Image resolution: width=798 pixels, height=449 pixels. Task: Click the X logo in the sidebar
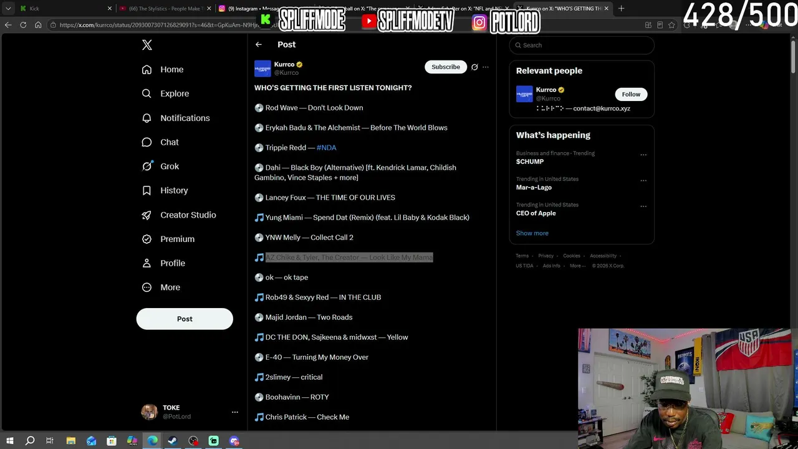coord(147,45)
